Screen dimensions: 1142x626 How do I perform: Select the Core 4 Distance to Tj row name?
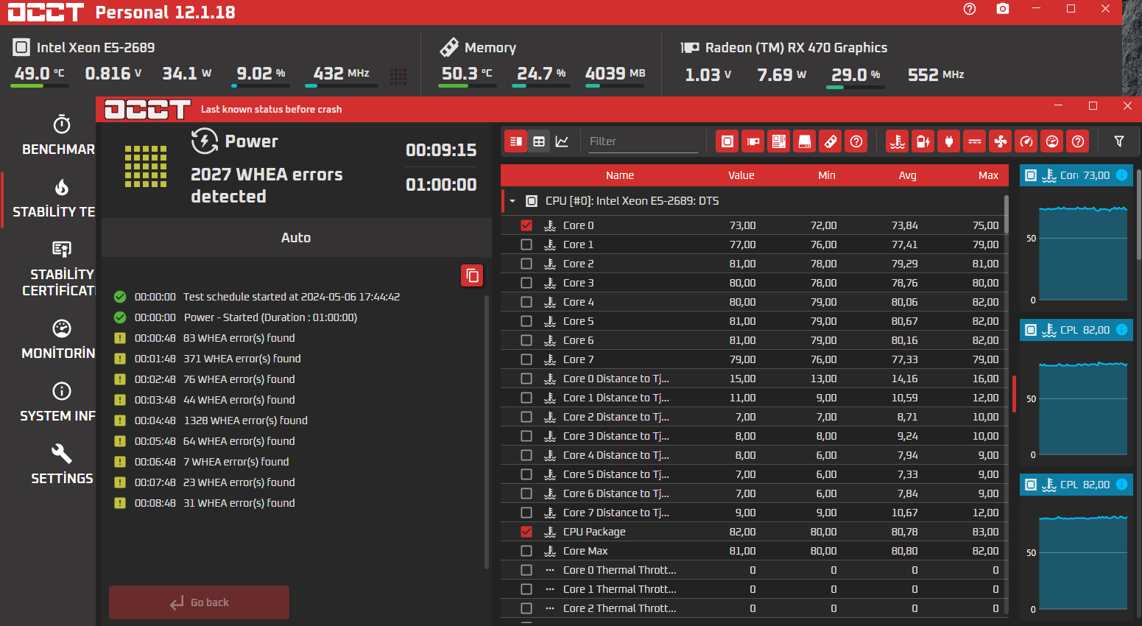(616, 455)
